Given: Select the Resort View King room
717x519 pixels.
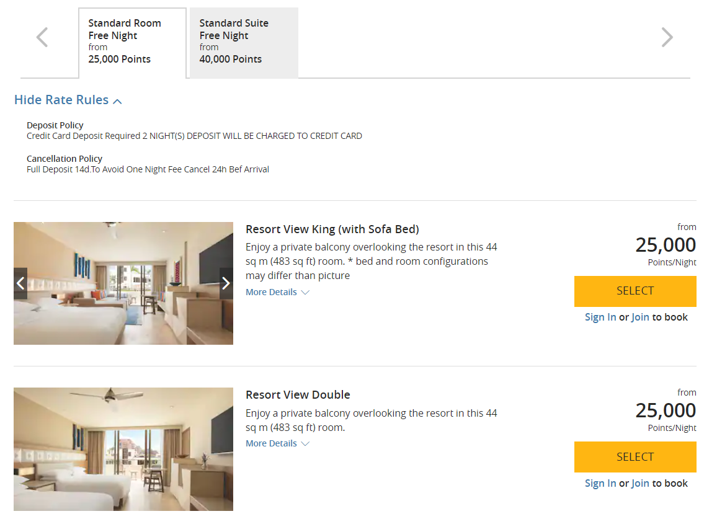Looking at the screenshot, I should pyautogui.click(x=635, y=291).
